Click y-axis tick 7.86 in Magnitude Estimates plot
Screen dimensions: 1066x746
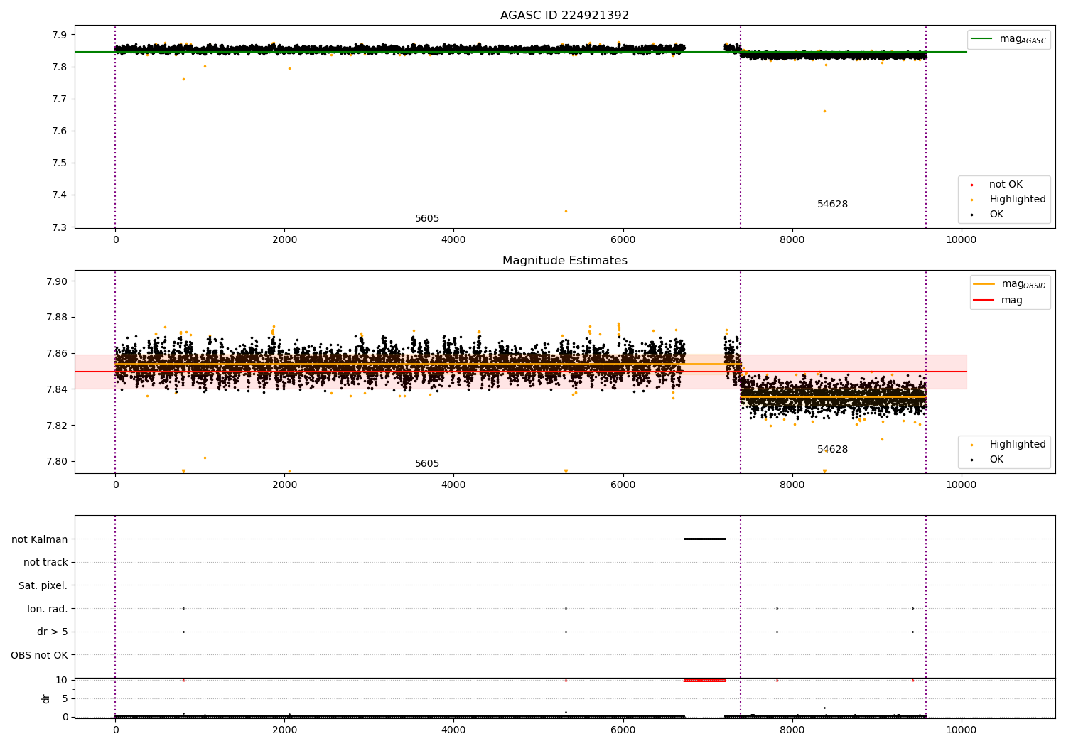click(x=58, y=353)
